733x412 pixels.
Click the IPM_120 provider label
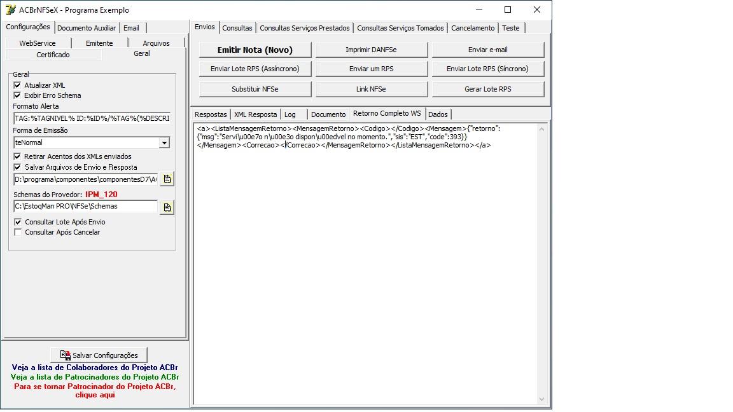[101, 195]
